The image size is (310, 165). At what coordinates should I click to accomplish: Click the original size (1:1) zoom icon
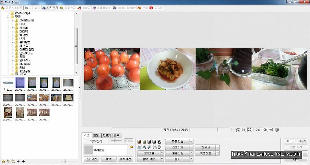(244, 130)
